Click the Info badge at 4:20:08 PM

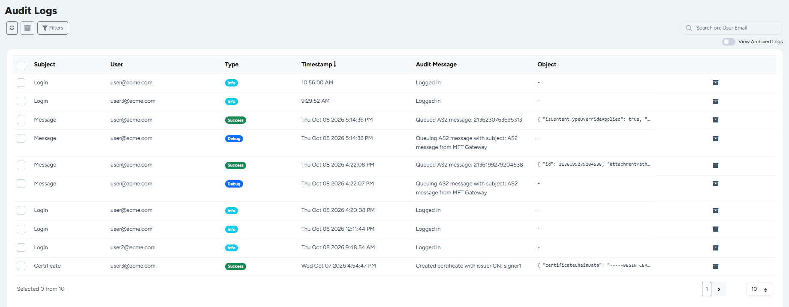[232, 211]
